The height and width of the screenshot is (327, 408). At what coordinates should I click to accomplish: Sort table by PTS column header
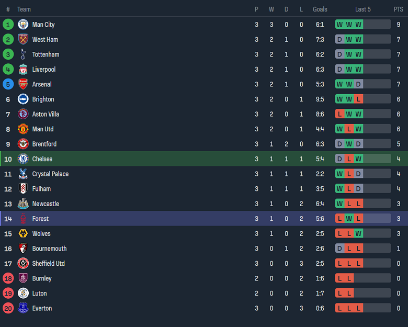click(x=398, y=9)
